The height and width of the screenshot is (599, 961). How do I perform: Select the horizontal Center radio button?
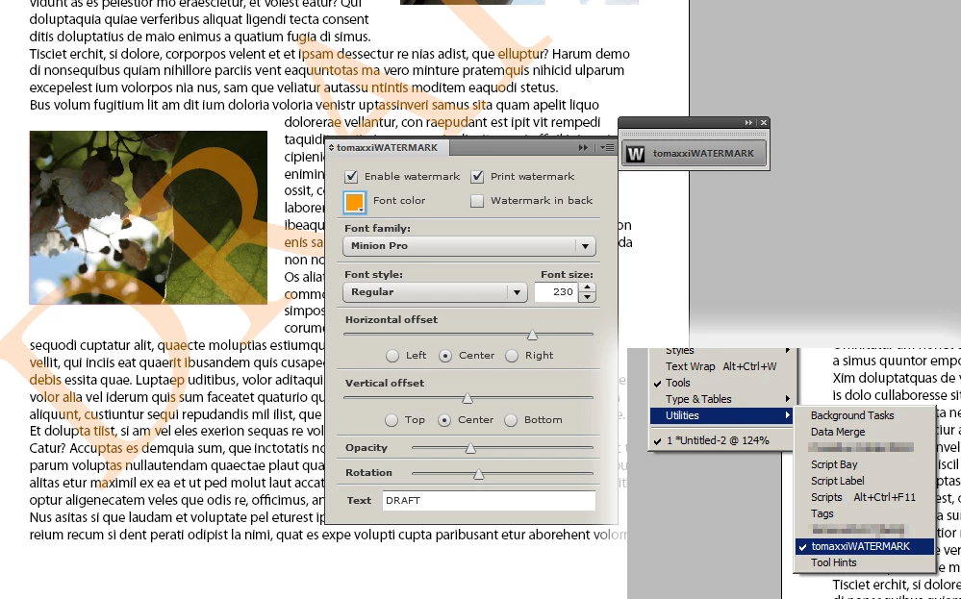tap(445, 355)
